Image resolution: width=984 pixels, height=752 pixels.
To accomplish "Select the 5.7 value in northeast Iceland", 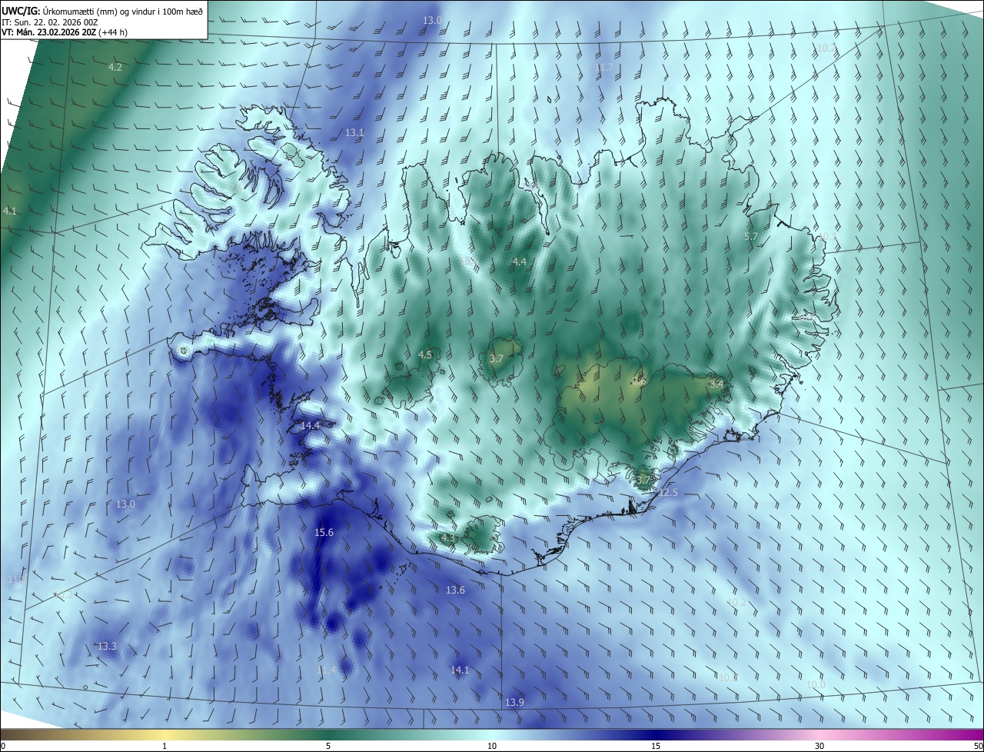I will (x=752, y=236).
